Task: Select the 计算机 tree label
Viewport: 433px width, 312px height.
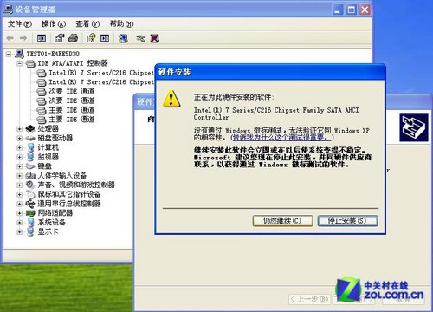Action: click(x=48, y=147)
